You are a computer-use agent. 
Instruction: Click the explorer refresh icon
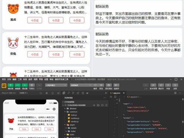click(102, 105)
